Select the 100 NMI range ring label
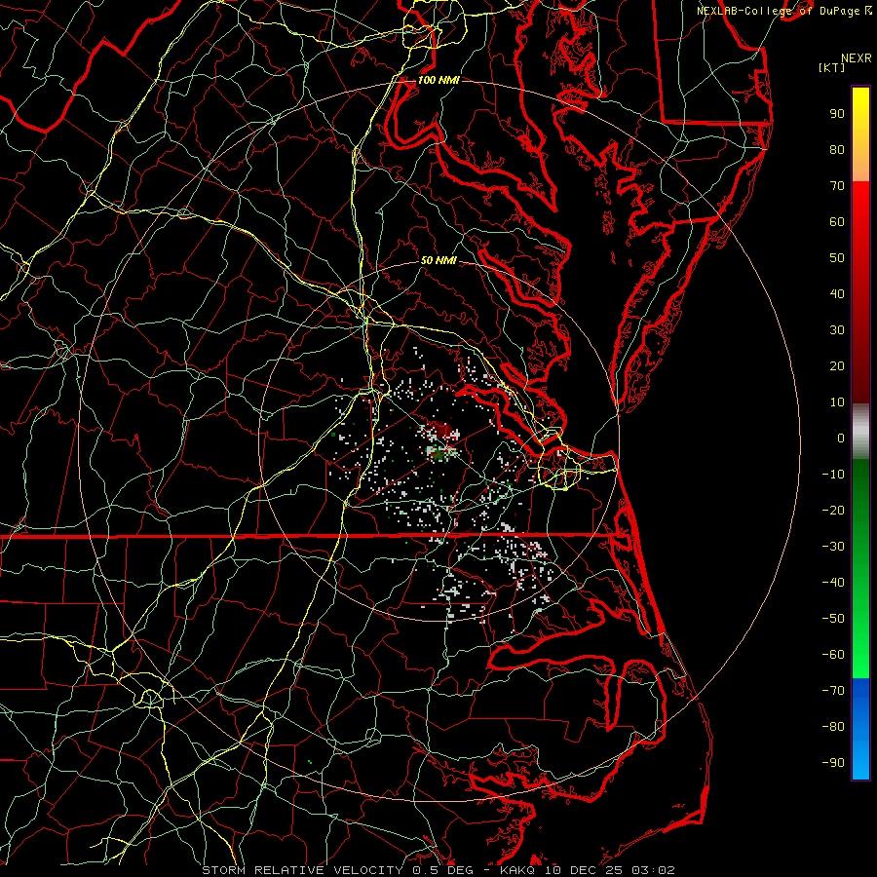The image size is (877, 877). coord(438,80)
